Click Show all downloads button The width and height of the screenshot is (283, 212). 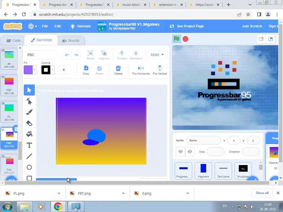[262, 193]
